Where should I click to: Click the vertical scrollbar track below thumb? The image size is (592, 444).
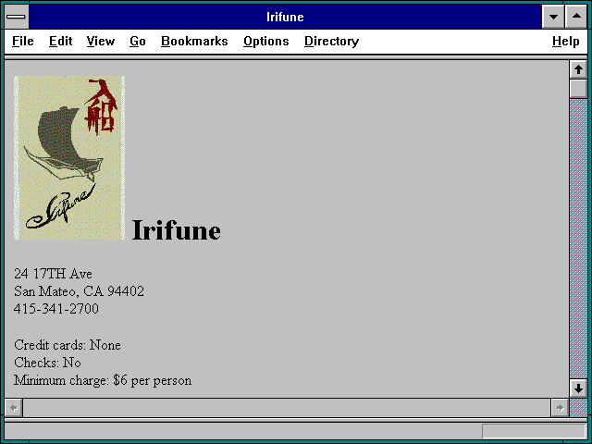click(578, 239)
